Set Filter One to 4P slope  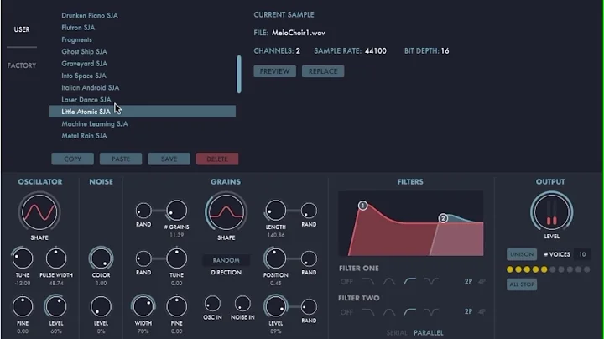[482, 282]
